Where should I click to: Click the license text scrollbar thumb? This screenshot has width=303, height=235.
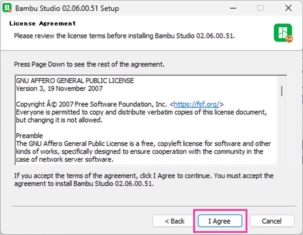click(x=282, y=91)
